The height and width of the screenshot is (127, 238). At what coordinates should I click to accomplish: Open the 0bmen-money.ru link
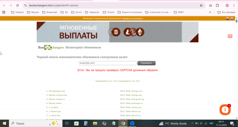(x=57, y=99)
